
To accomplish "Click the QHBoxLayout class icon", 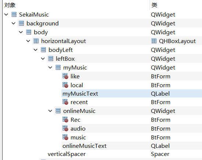I will coord(154,41).
